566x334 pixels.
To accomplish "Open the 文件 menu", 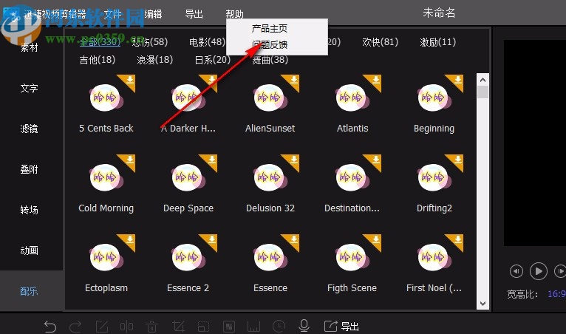I will click(x=112, y=14).
